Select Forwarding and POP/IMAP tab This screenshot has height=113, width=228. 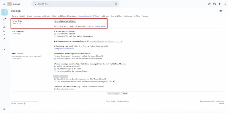coord(89,16)
